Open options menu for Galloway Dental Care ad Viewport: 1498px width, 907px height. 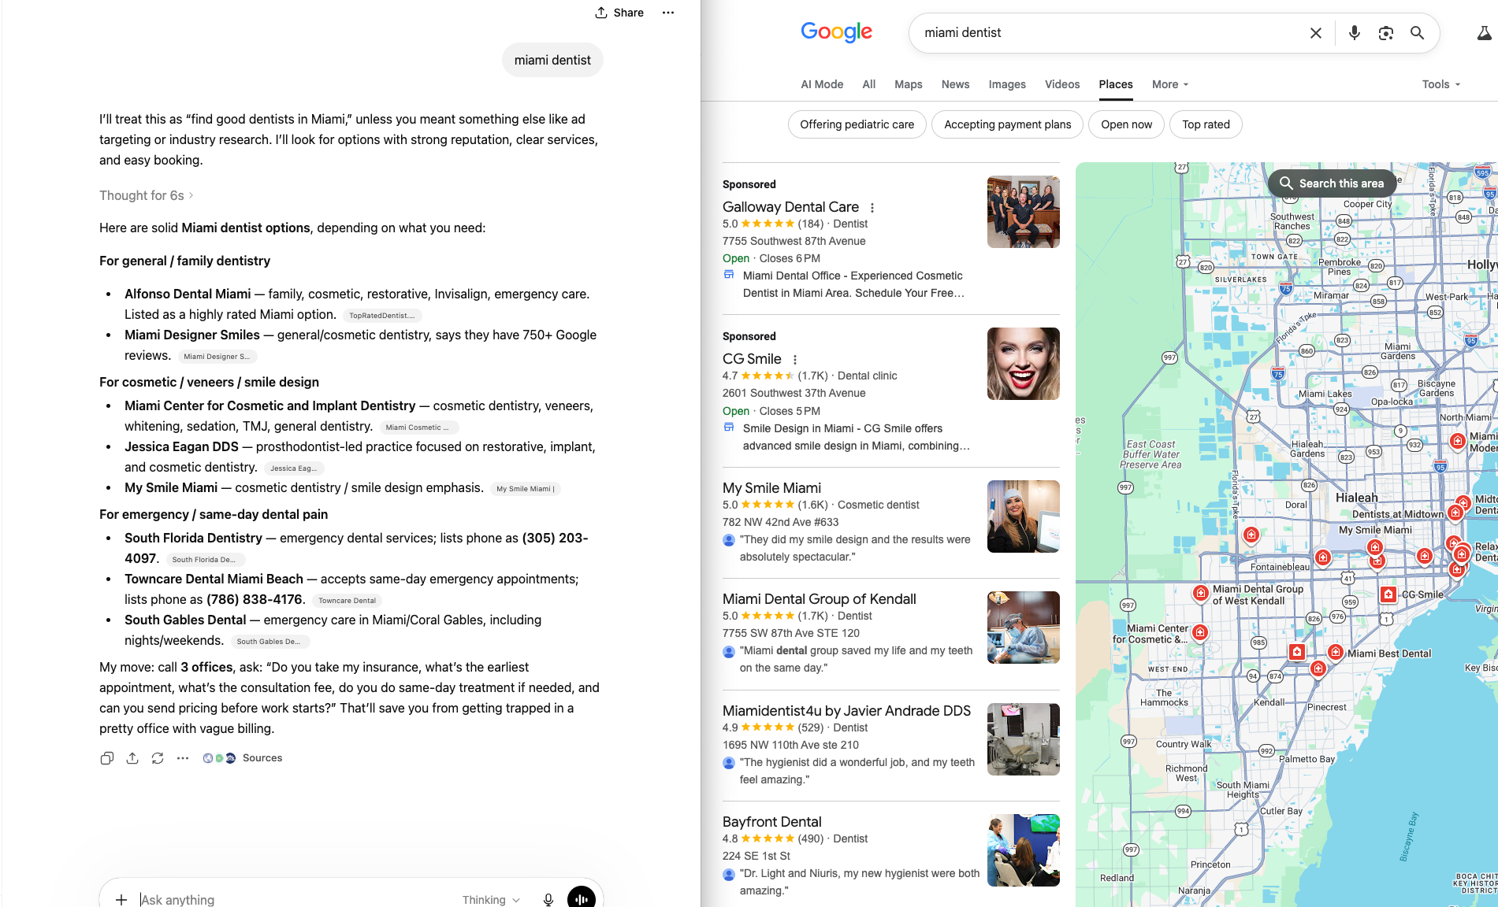(872, 208)
